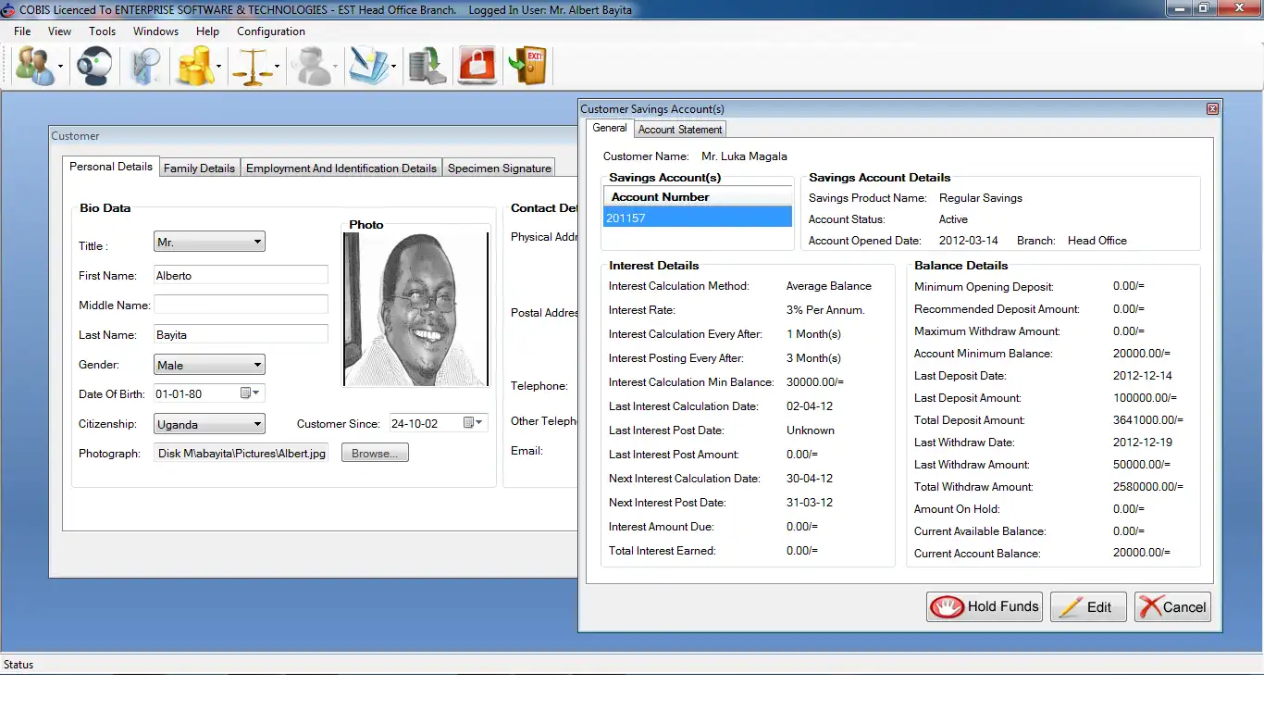This screenshot has width=1264, height=711.
Task: Open the Configuration menu
Action: [x=270, y=31]
